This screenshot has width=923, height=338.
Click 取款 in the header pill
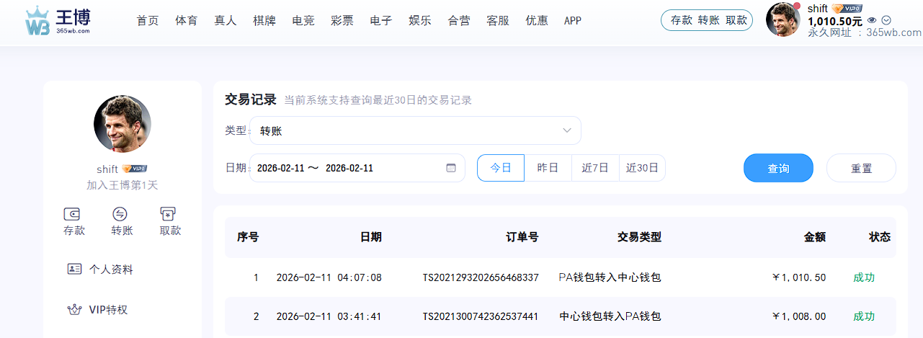[736, 20]
